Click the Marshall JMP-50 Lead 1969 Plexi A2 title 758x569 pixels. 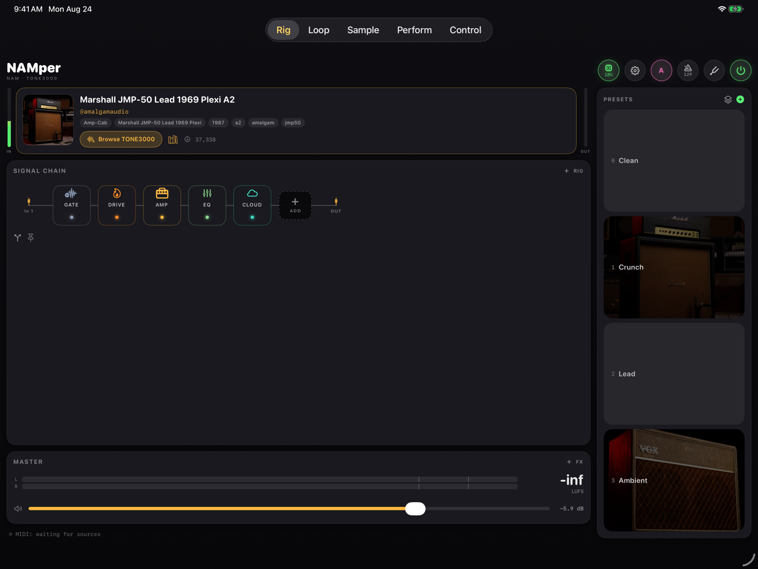[x=157, y=100]
